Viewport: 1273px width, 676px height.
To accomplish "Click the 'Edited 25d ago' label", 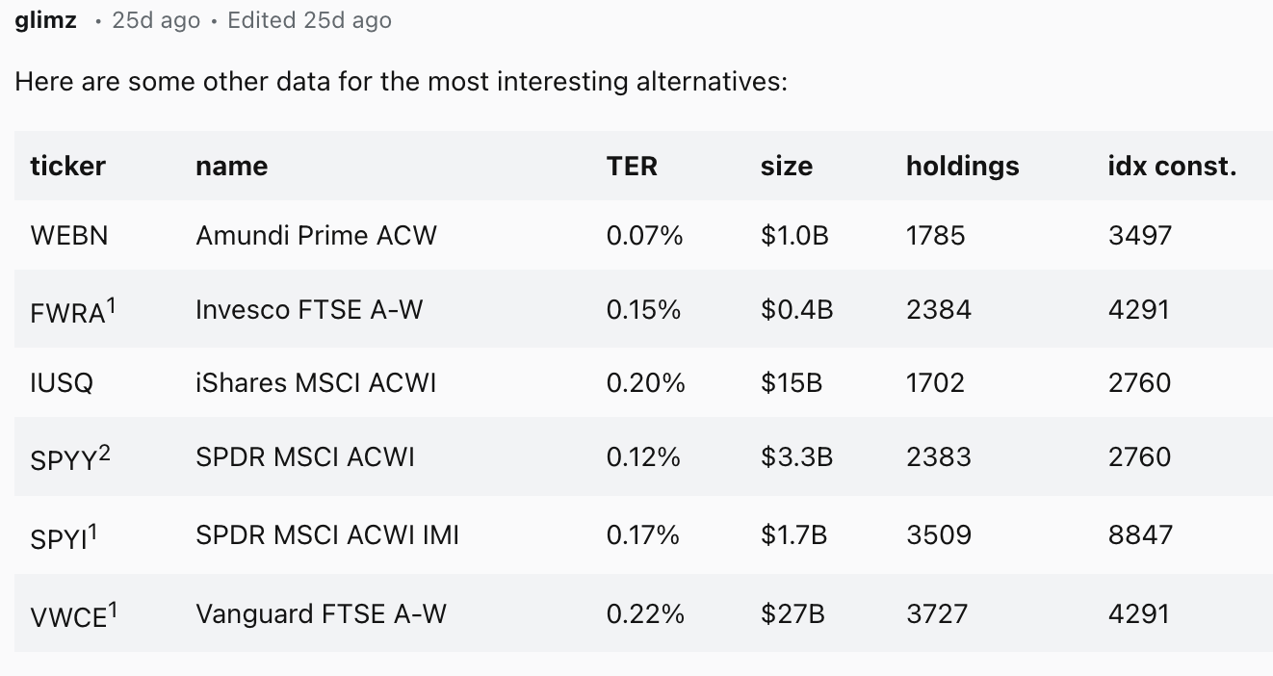I will [x=309, y=20].
